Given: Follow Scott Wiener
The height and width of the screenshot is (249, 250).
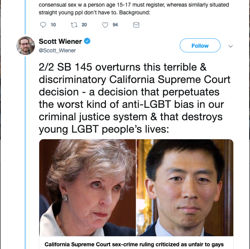Looking at the screenshot, I should [x=200, y=45].
